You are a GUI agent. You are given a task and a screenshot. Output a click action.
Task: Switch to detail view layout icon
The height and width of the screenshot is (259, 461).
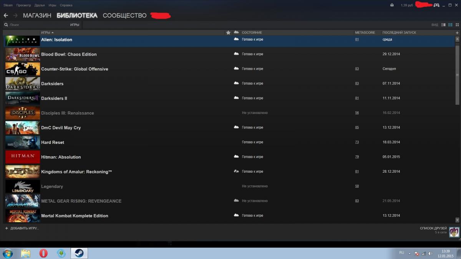[x=443, y=25]
